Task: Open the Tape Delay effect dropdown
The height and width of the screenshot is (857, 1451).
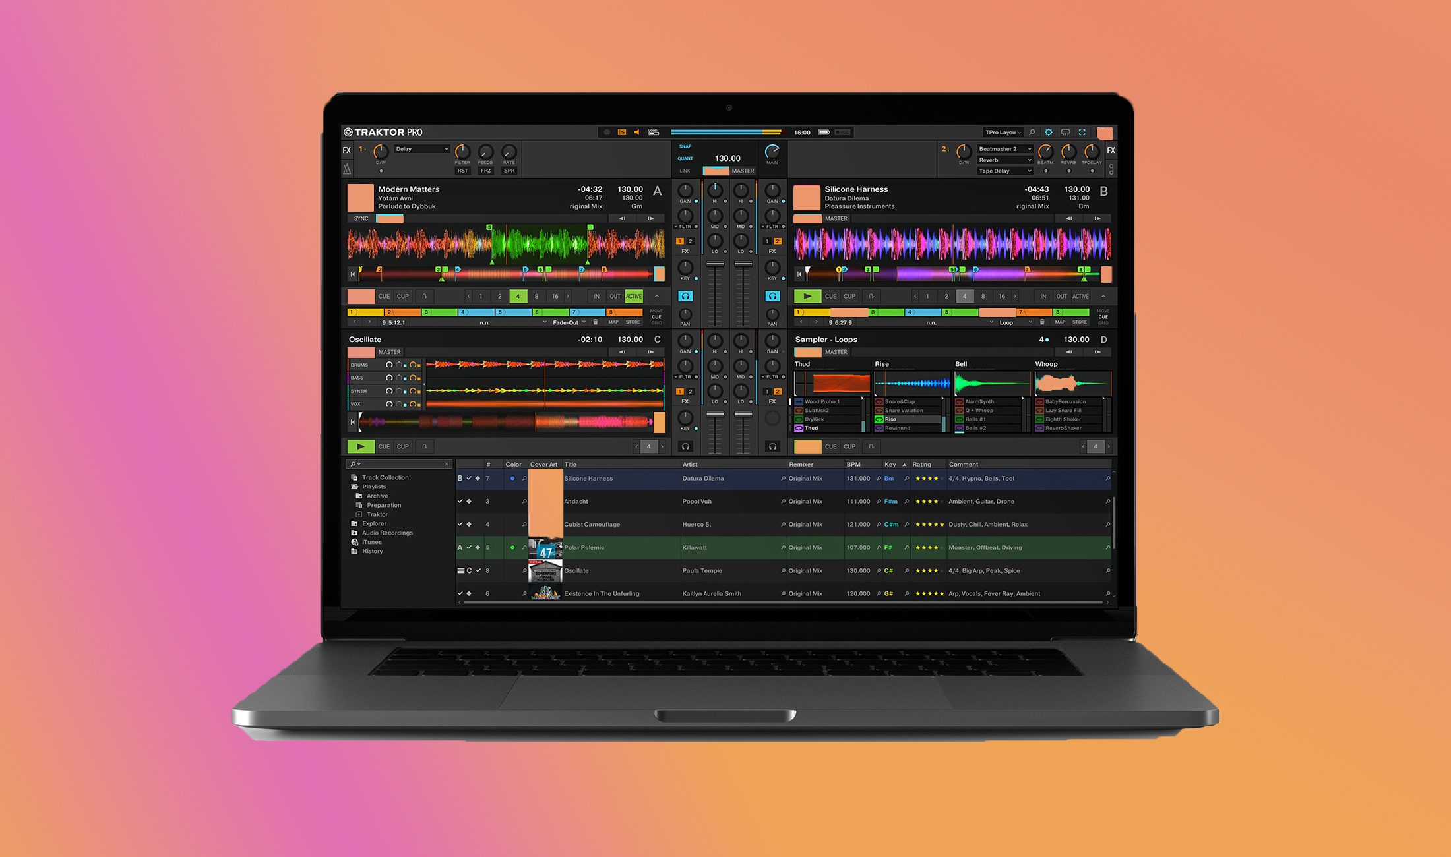Action: coord(1004,171)
